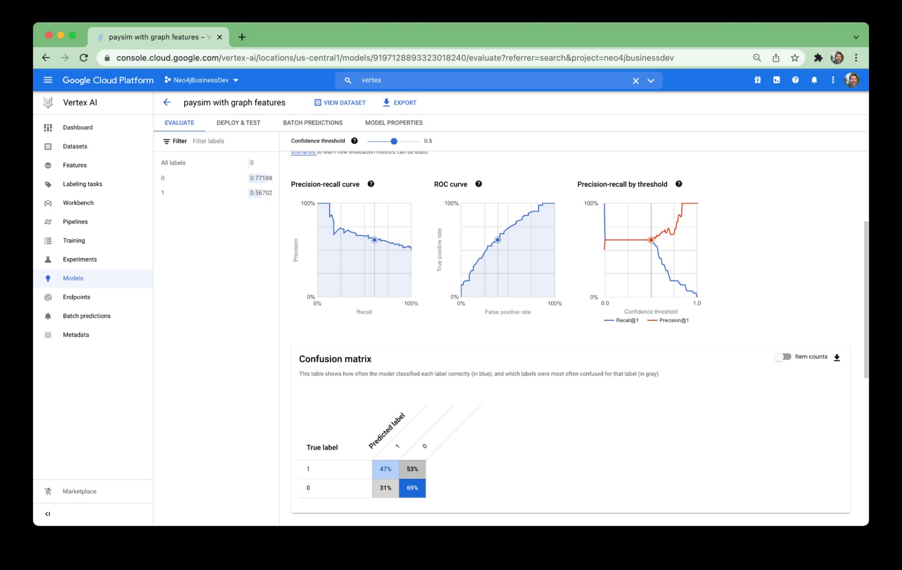Click the Pipelines sidebar icon
Viewport: 902px width, 570px height.
[x=48, y=222]
